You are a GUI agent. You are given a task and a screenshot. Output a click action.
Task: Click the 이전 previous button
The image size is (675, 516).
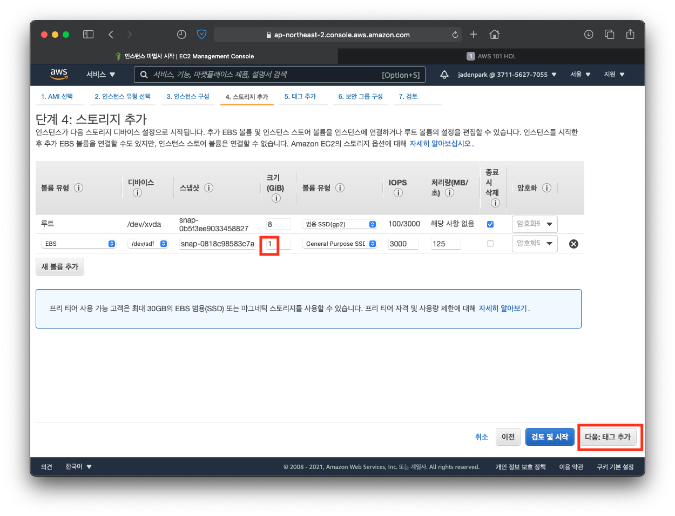pos(508,437)
